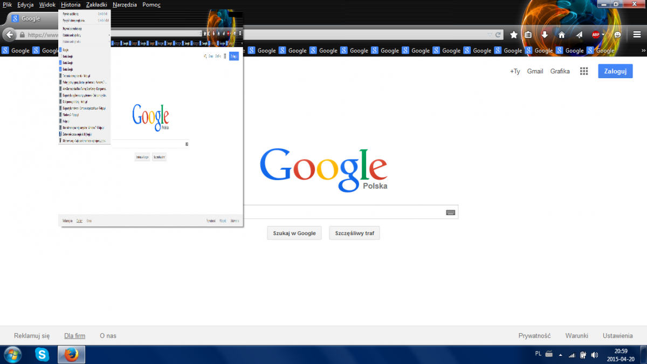The width and height of the screenshot is (647, 364).
Task: Open the O nas footer link
Action: click(x=108, y=335)
